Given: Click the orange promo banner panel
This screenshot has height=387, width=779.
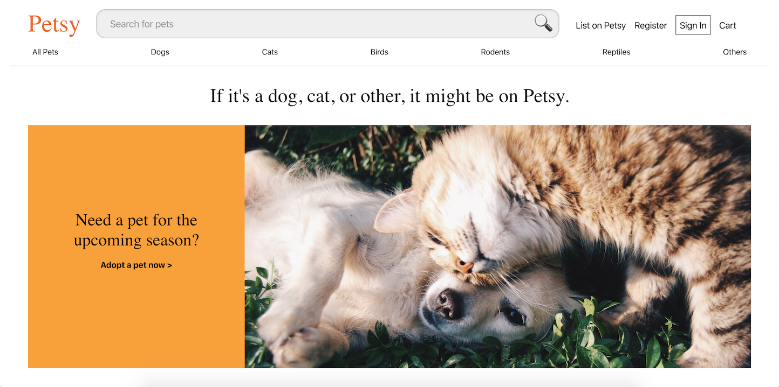Looking at the screenshot, I should (x=136, y=247).
